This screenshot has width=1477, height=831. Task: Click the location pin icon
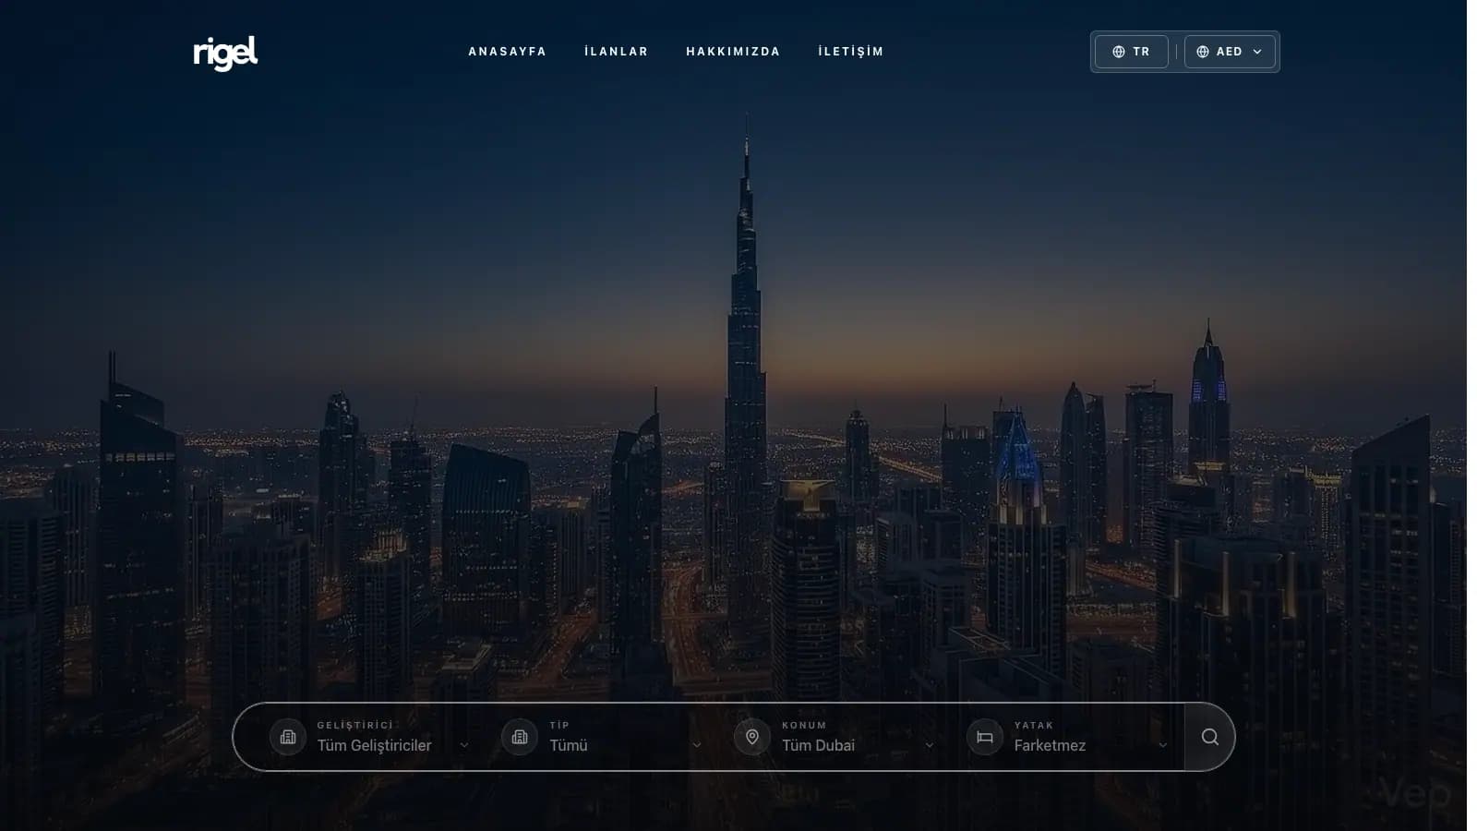tap(752, 737)
